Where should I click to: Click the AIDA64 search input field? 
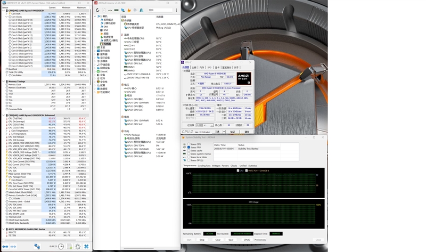point(160,10)
